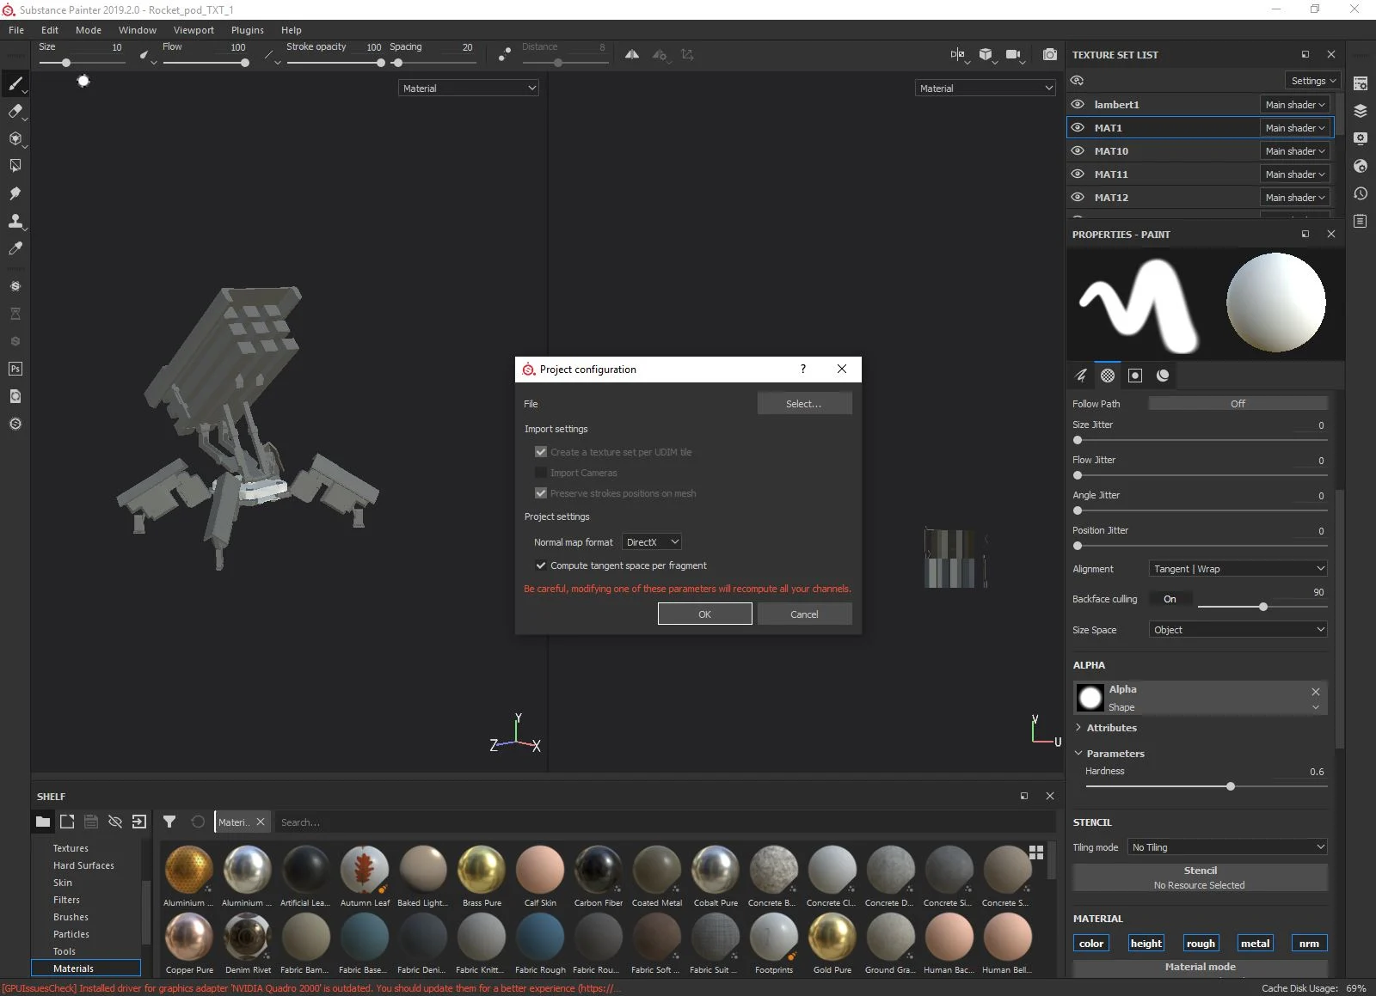Toggle lazy mouse icon
The image size is (1376, 996).
(x=505, y=54)
